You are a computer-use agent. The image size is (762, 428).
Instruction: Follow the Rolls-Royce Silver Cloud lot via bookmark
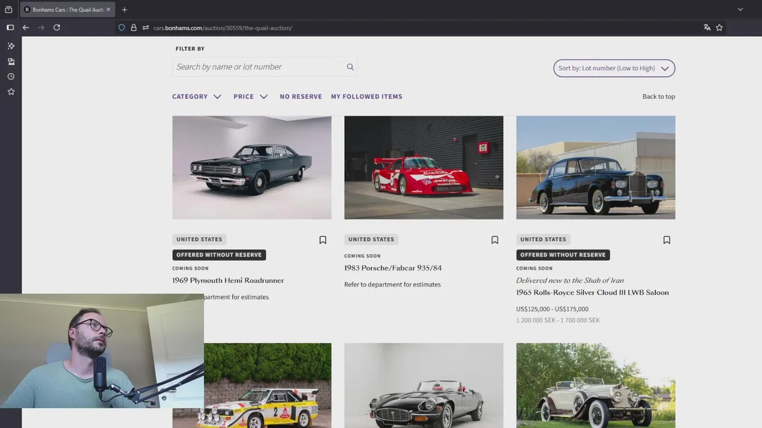pos(667,240)
